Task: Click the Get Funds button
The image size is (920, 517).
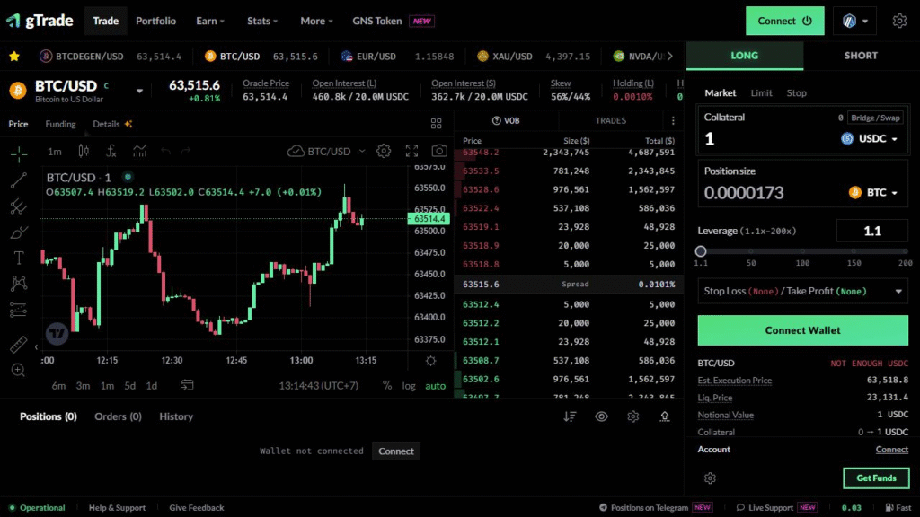Action: pyautogui.click(x=876, y=478)
